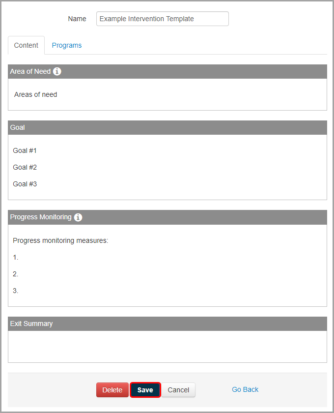Click item 3 in Progress Monitoring
Screen dimensions: 334x413
(16, 291)
